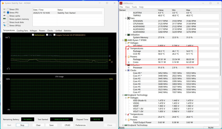Click the GPU icon beside Stress GPU(s)
Screen dimensions: 222x129
[x=4, y=25]
